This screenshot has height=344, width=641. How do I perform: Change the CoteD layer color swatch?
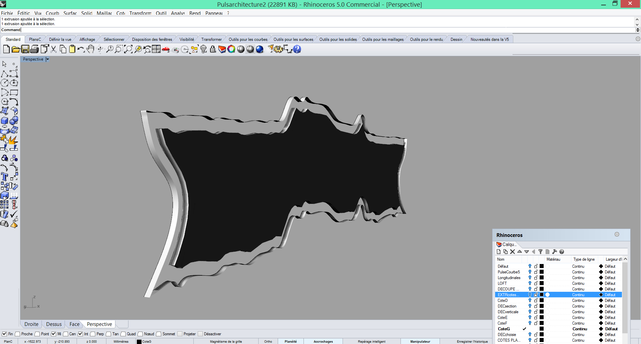tap(542, 300)
